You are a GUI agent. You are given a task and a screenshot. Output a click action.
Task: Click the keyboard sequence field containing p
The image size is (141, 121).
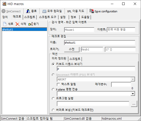pos(96,69)
